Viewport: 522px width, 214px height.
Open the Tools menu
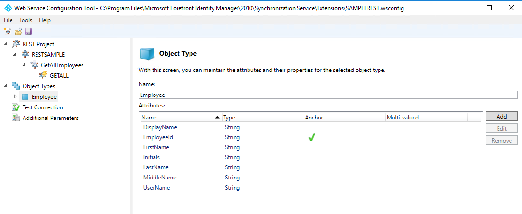(x=25, y=20)
